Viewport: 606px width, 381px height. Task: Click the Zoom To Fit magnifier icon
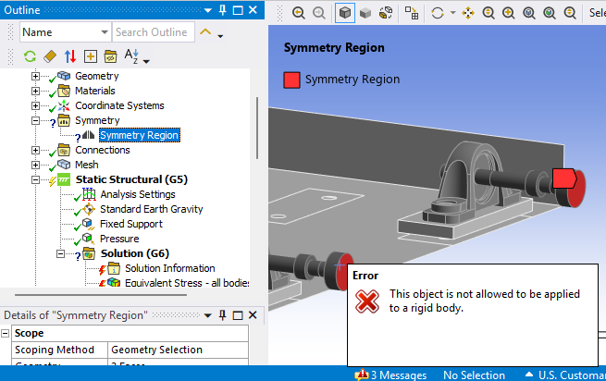[550, 13]
